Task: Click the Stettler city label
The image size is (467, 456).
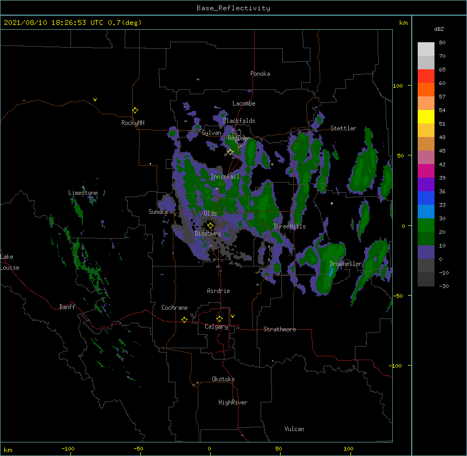Action: tap(343, 128)
